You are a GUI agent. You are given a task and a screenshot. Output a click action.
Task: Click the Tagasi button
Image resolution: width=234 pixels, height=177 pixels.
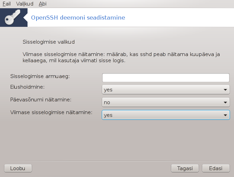pos(185,168)
